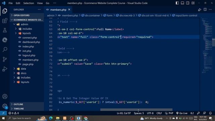Click the horizontal editor scrollbar thumb
This screenshot has height=121, width=215.
[136, 110]
